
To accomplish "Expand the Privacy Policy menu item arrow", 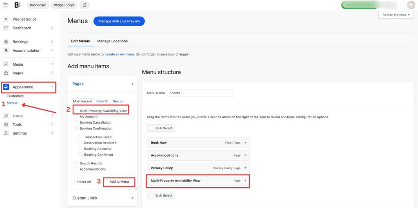I will (245, 168).
